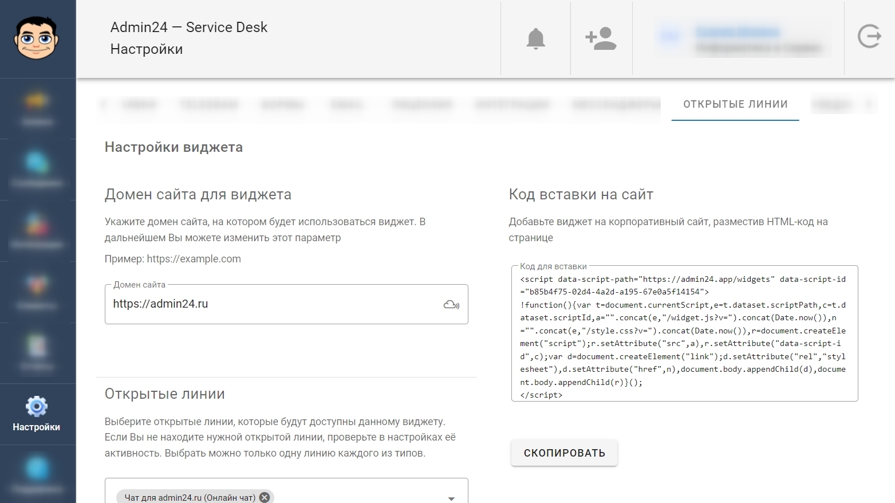Open the notifications bell
Image resolution: width=895 pixels, height=503 pixels.
coord(535,38)
